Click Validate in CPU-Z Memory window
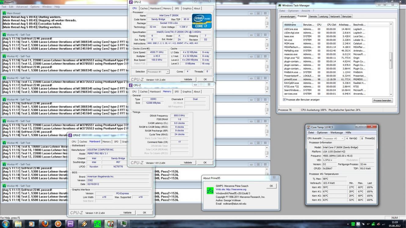Image resolution: width=406 pixels, height=228 pixels. [x=188, y=163]
